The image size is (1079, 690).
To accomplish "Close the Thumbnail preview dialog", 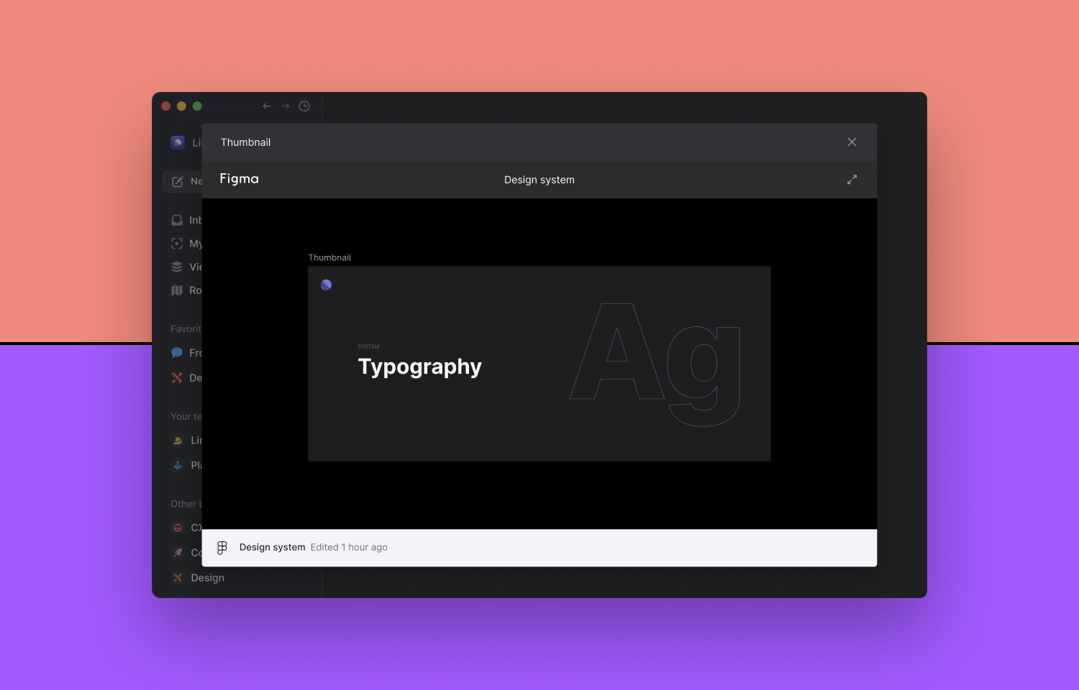I will tap(852, 142).
